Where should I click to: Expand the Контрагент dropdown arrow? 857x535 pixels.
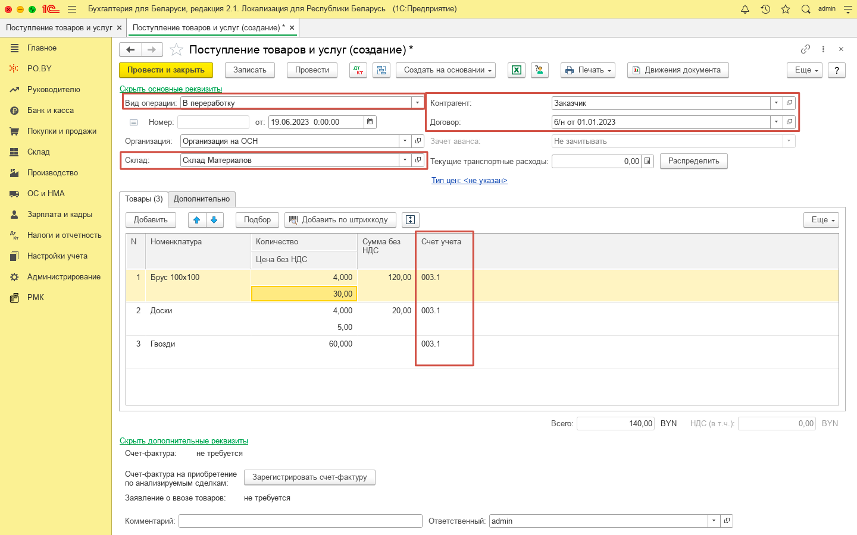click(776, 103)
